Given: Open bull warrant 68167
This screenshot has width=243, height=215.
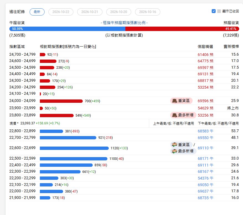Looking at the screenshot, I should tap(205, 172).
